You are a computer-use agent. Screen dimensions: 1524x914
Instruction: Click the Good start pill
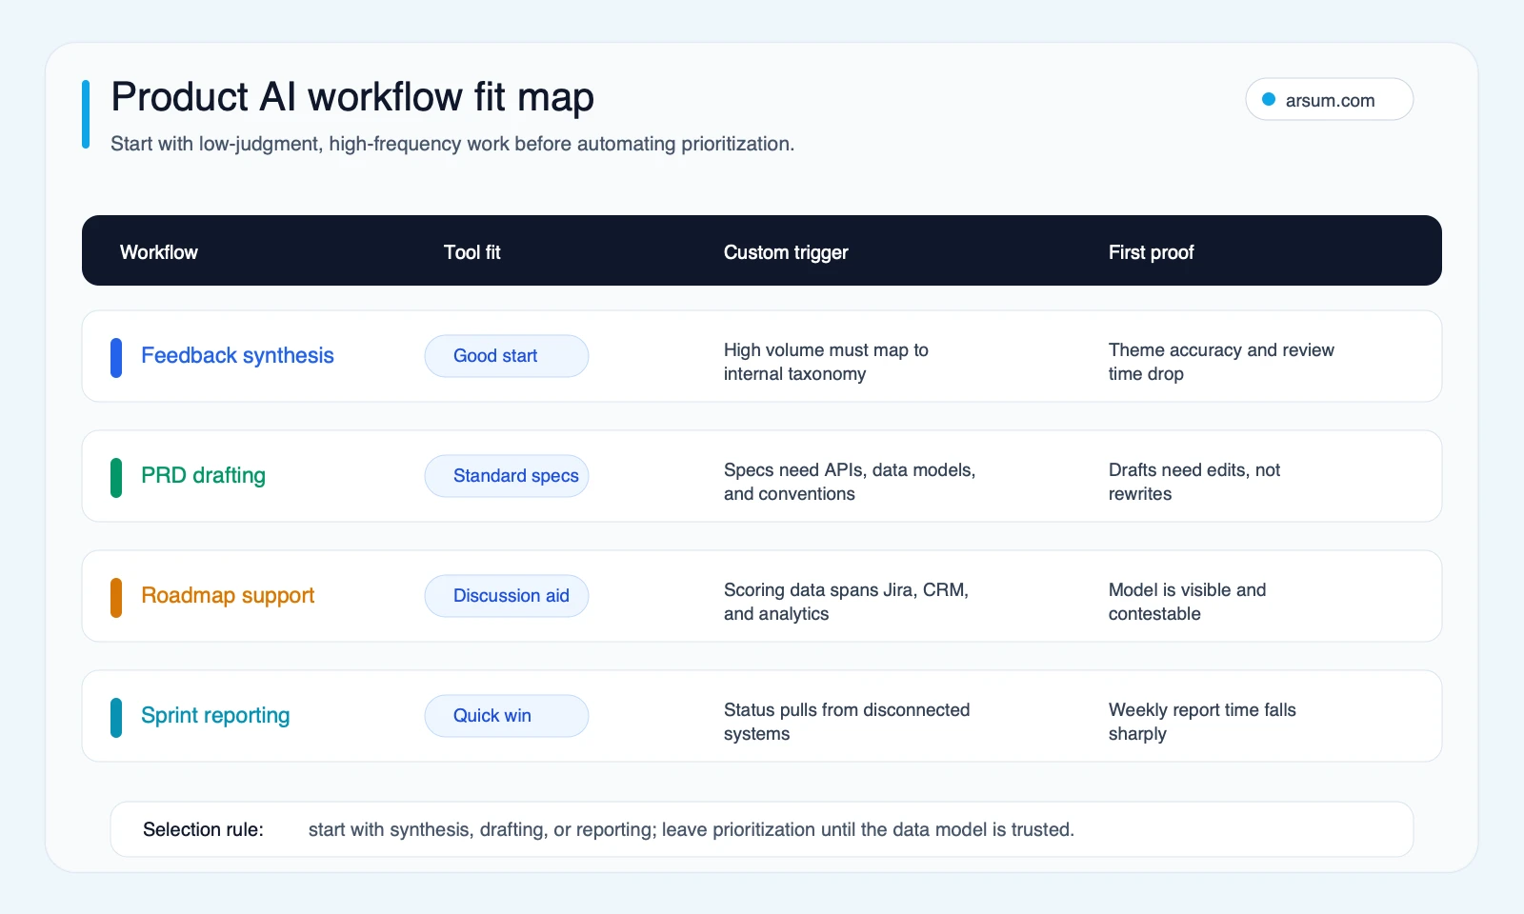coord(507,356)
